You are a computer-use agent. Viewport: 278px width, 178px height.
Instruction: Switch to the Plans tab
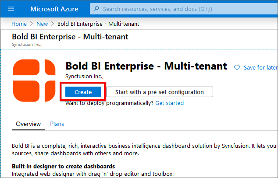pyautogui.click(x=57, y=124)
